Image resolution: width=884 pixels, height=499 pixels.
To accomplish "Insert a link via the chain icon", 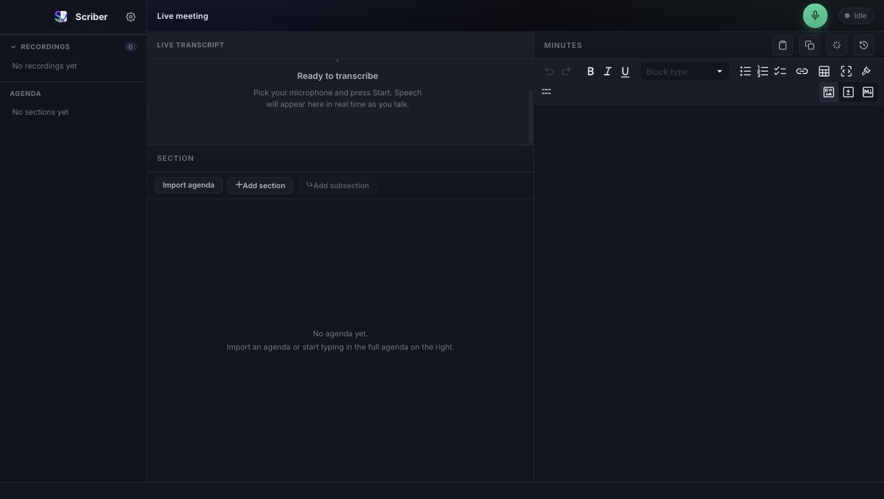I will (x=802, y=72).
